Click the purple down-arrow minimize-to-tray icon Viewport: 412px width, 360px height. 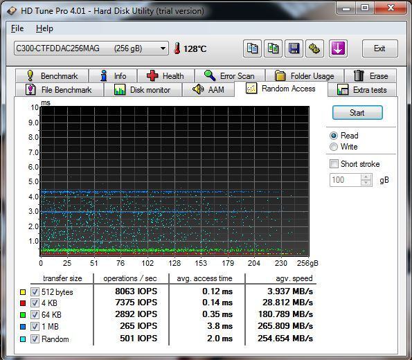point(338,48)
